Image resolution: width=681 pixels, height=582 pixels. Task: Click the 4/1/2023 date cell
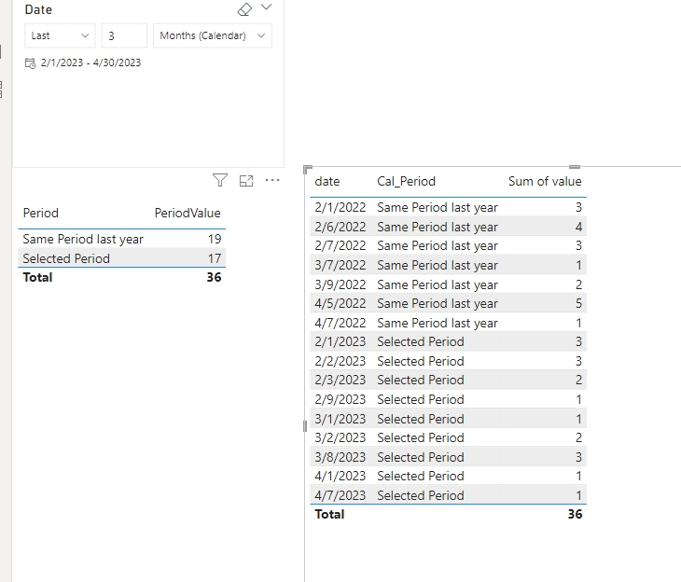tap(340, 476)
